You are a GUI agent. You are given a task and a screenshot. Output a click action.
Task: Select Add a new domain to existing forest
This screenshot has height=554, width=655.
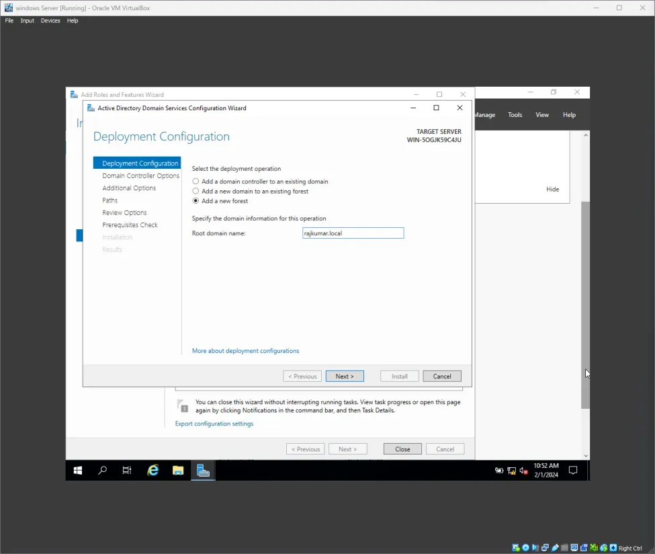pyautogui.click(x=250, y=191)
